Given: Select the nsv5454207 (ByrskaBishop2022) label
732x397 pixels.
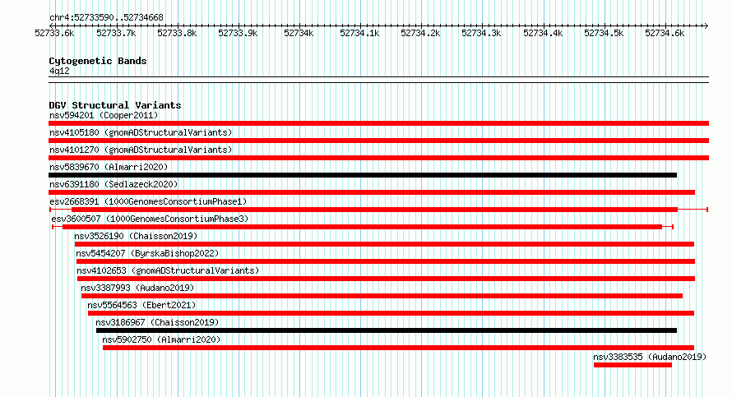Looking at the screenshot, I should pos(147,253).
